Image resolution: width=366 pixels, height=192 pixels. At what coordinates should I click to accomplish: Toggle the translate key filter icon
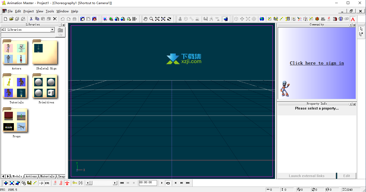6,183
